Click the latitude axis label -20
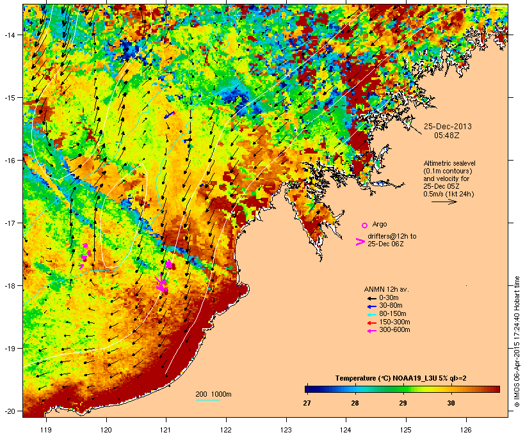The width and height of the screenshot is (525, 435). (9, 411)
